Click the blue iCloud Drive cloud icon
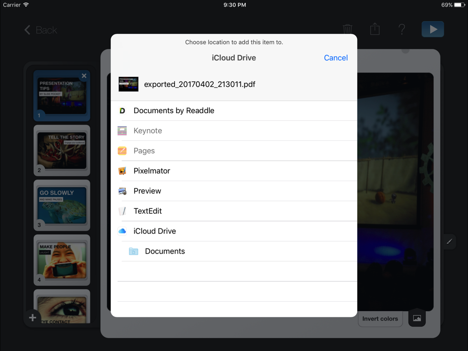 [122, 231]
